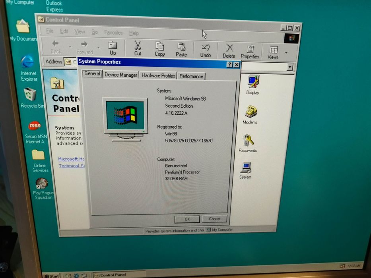371x278 pixels.
Task: Open the Favorites menu
Action: (x=113, y=33)
